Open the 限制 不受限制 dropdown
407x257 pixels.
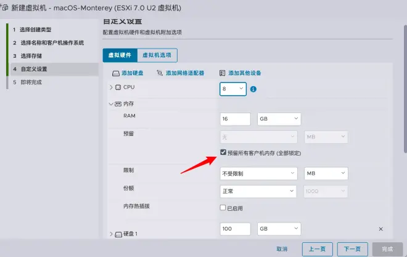[x=258, y=173]
